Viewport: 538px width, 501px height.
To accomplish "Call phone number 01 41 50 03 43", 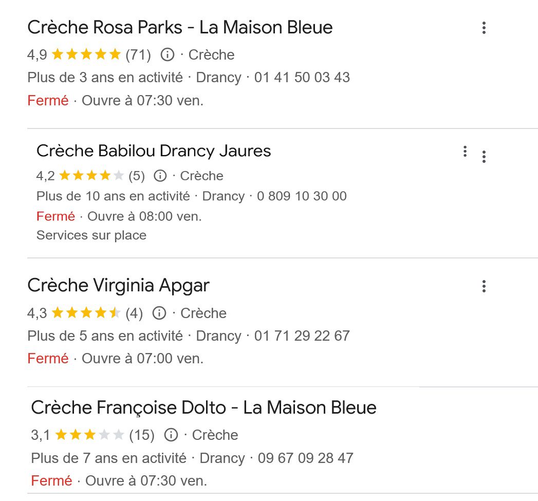I will tap(302, 78).
